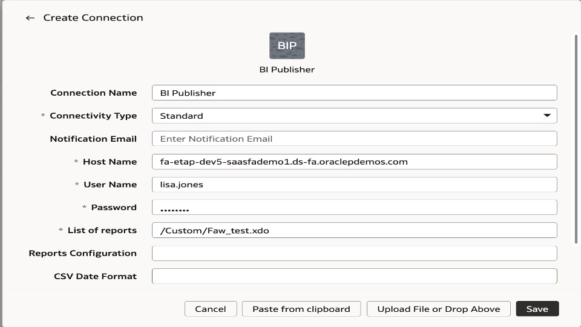
Task: Focus the Reports Configuration field
Action: pos(354,253)
